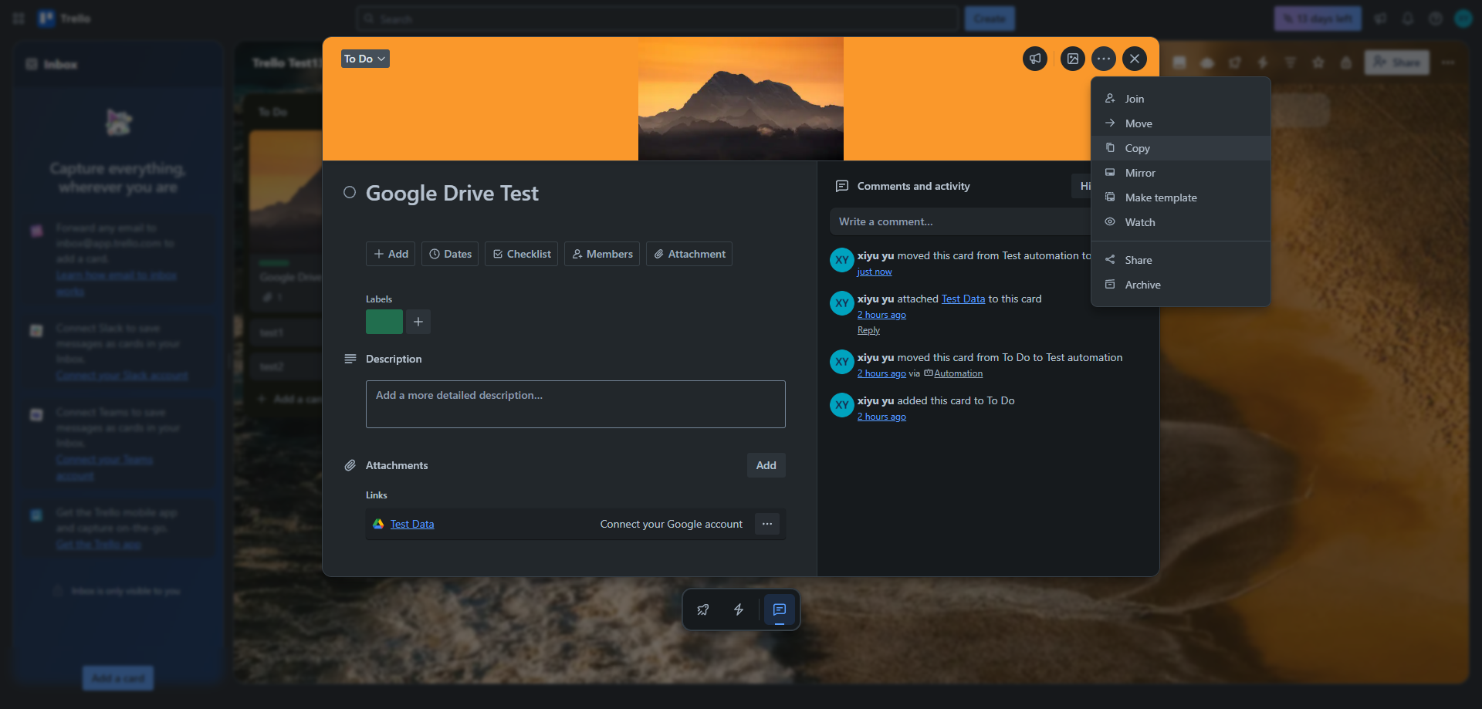Screen dimensions: 1482x709
Task: Toggle the comments panel icon in bottom toolbar
Action: (780, 609)
